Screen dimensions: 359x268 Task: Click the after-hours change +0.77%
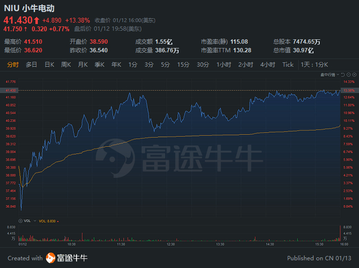click(59, 29)
